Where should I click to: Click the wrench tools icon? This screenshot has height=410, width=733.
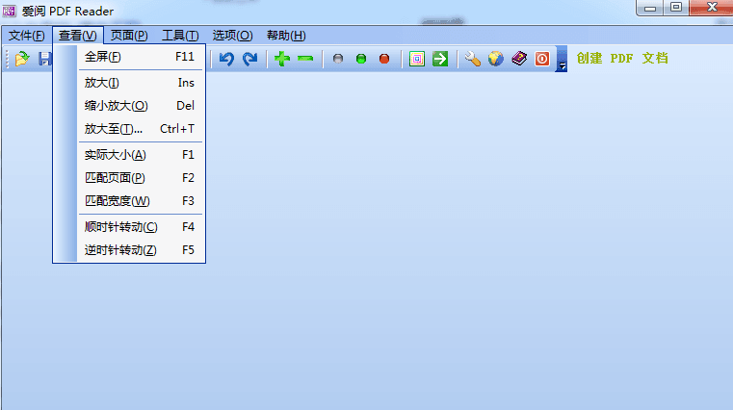[472, 59]
